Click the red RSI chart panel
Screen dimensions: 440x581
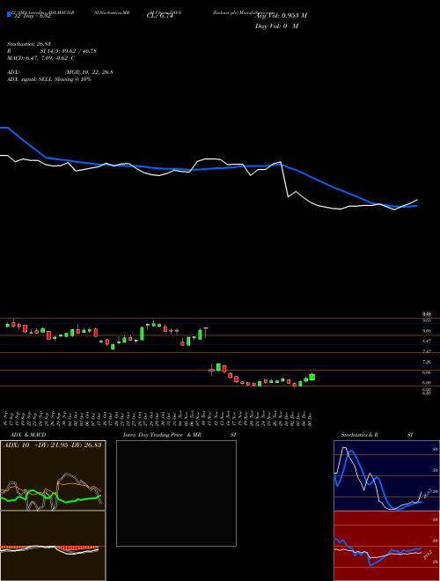(x=387, y=546)
